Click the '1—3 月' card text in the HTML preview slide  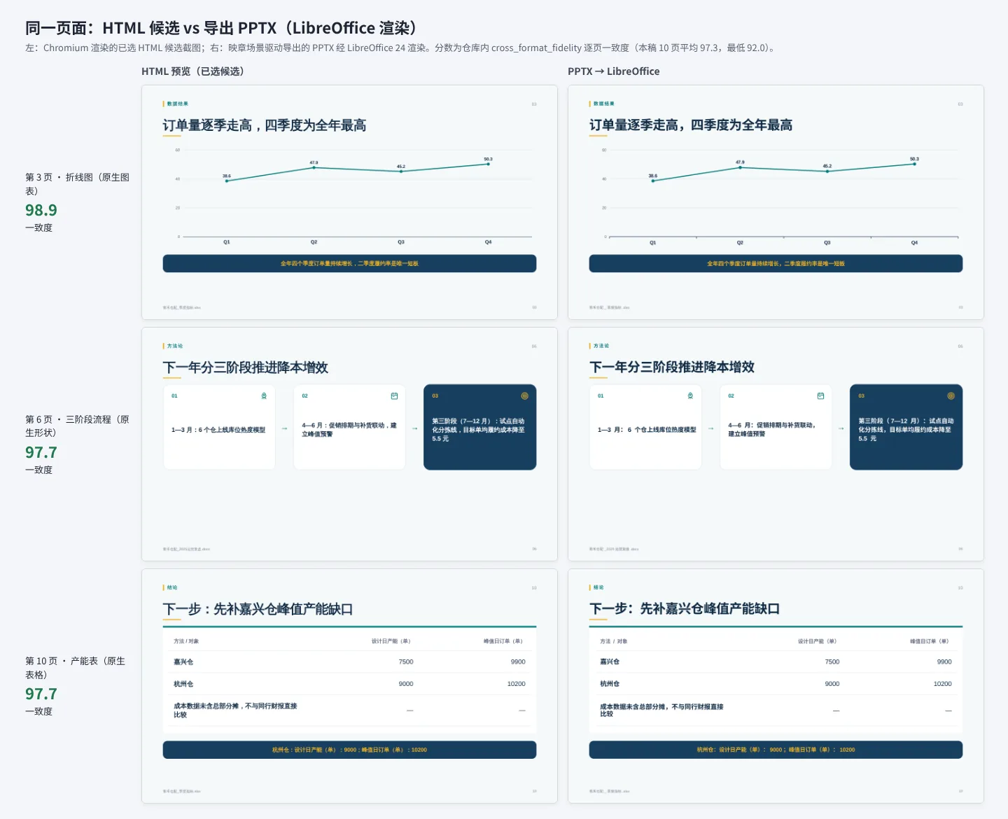tap(218, 430)
